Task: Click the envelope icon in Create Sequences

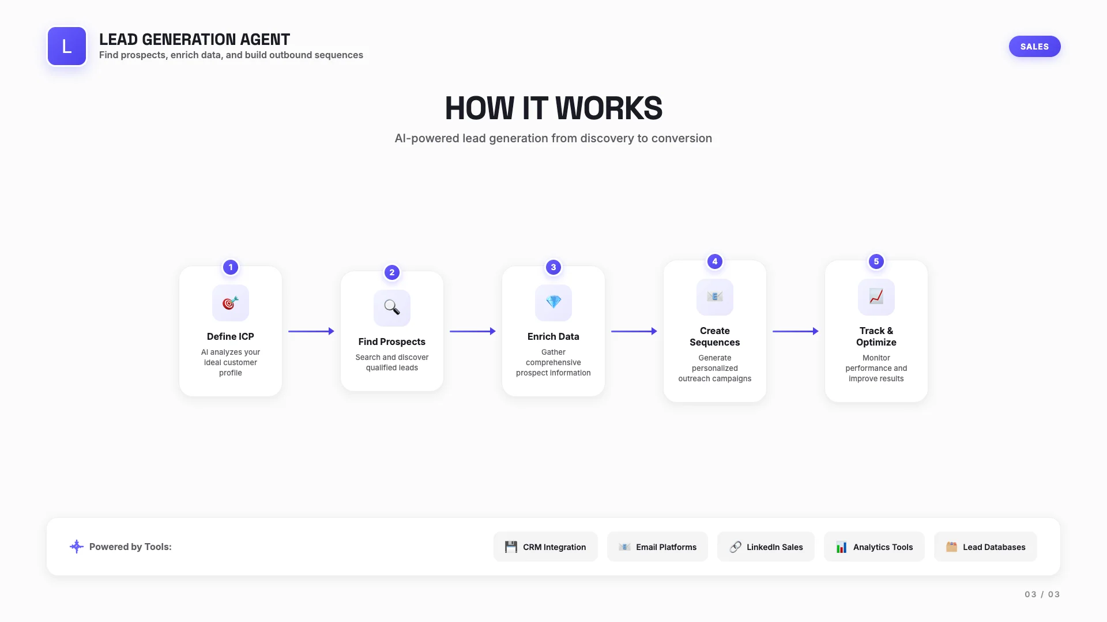Action: coord(715,297)
